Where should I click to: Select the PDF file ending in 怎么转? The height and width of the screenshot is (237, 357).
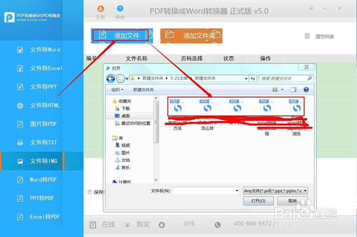click(207, 115)
